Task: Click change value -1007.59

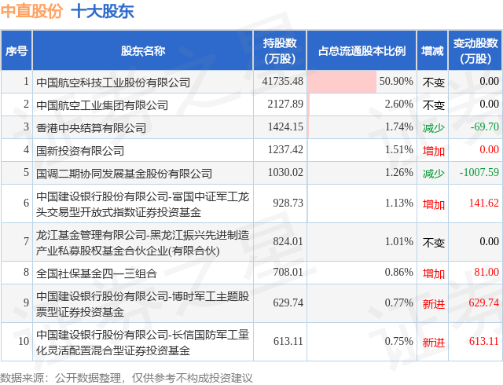Action: pos(479,172)
